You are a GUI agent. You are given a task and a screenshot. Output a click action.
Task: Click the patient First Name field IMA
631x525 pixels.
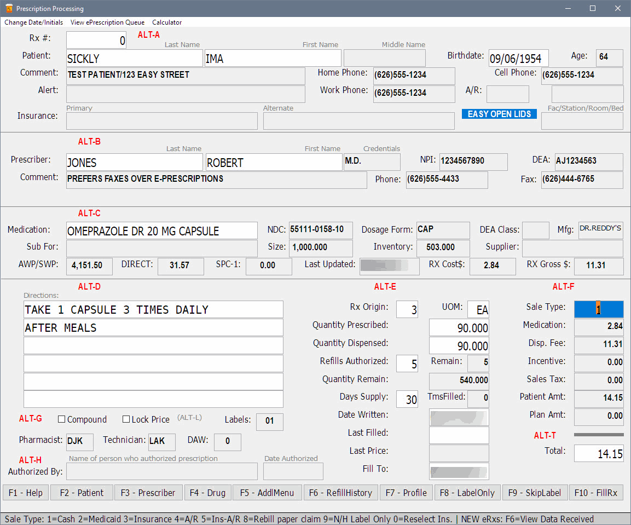273,59
